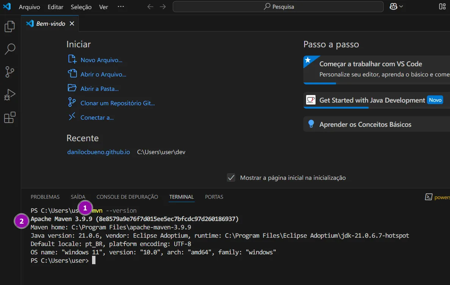The height and width of the screenshot is (285, 450).
Task: Switch to the PROBLEMAS panel tab
Action: [45, 197]
